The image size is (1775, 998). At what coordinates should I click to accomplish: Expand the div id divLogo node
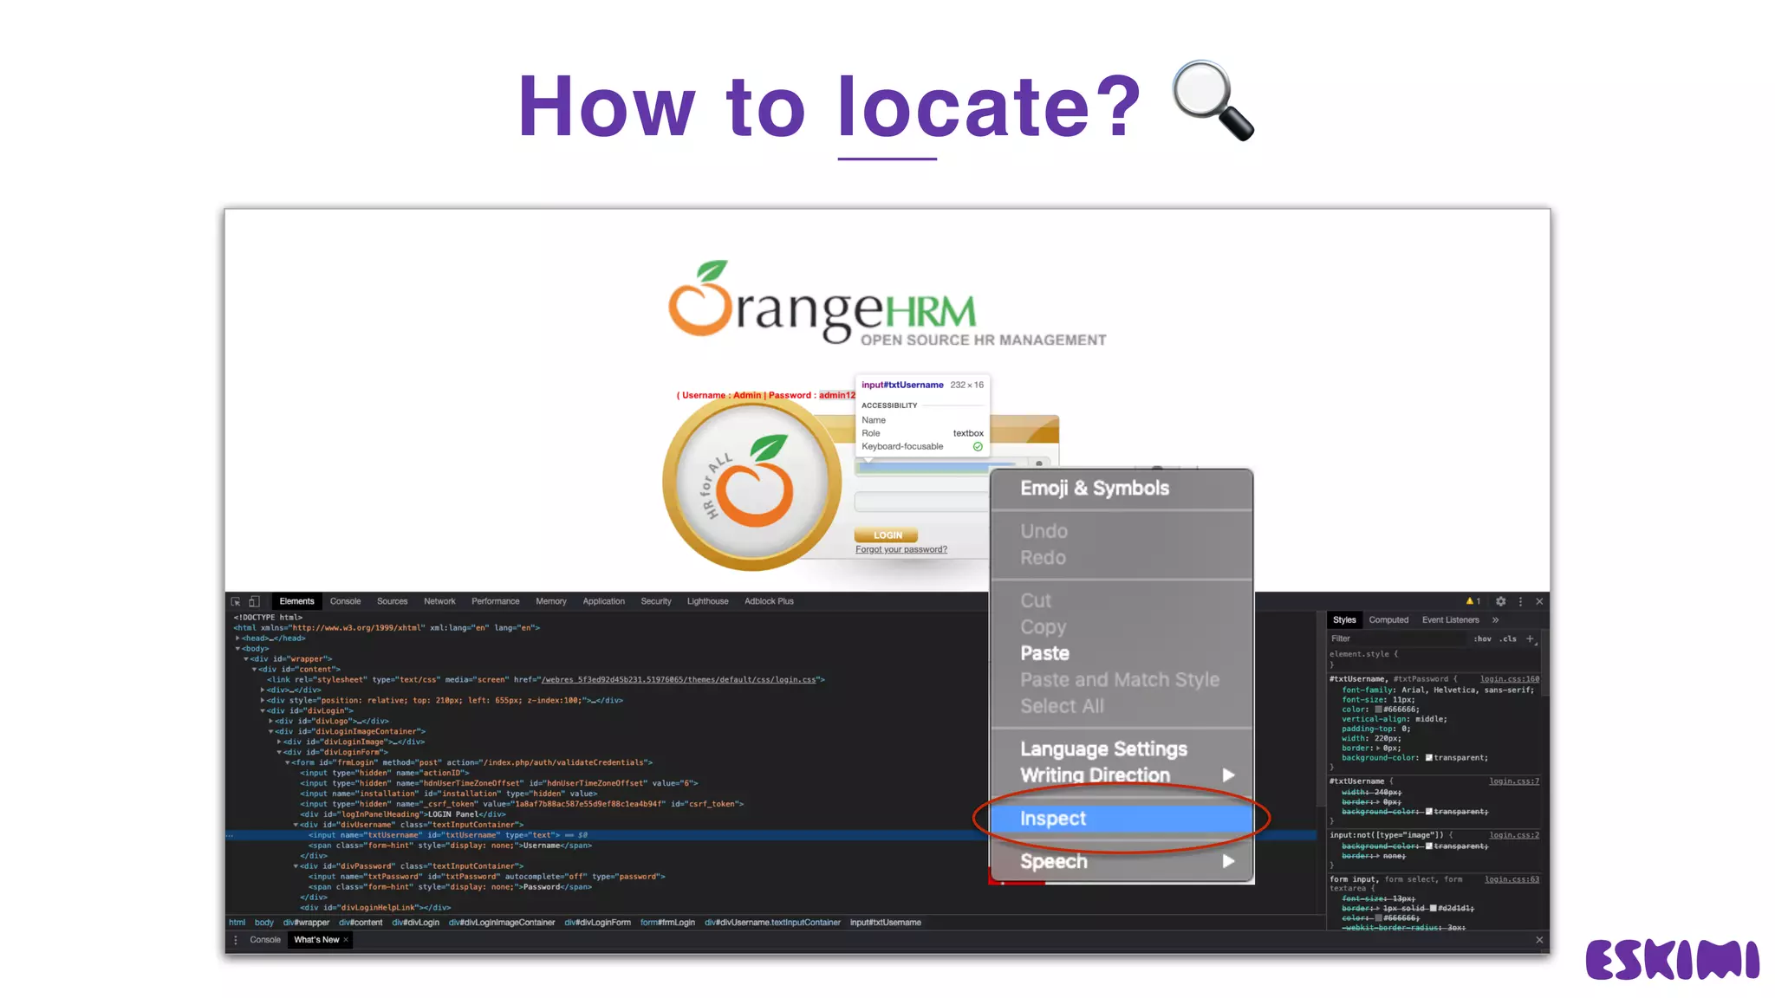(271, 721)
